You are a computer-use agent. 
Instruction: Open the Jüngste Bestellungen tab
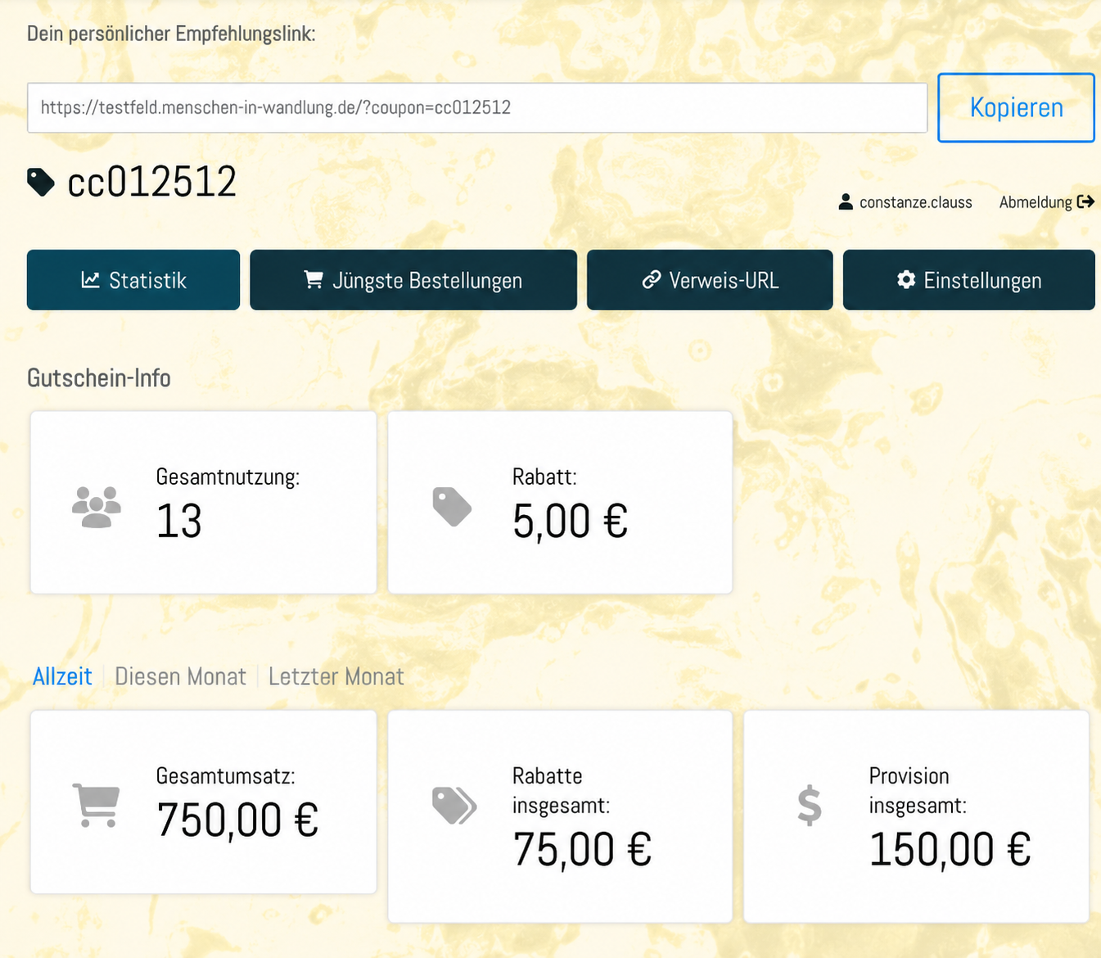point(413,280)
